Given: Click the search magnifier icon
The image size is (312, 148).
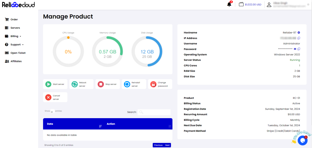Looking at the screenshot, I should tap(141, 112).
